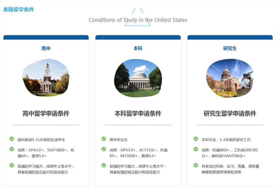278x189 pixels.
Task: Click the 研究生留学申请条件 heading
Action: pos(230,114)
